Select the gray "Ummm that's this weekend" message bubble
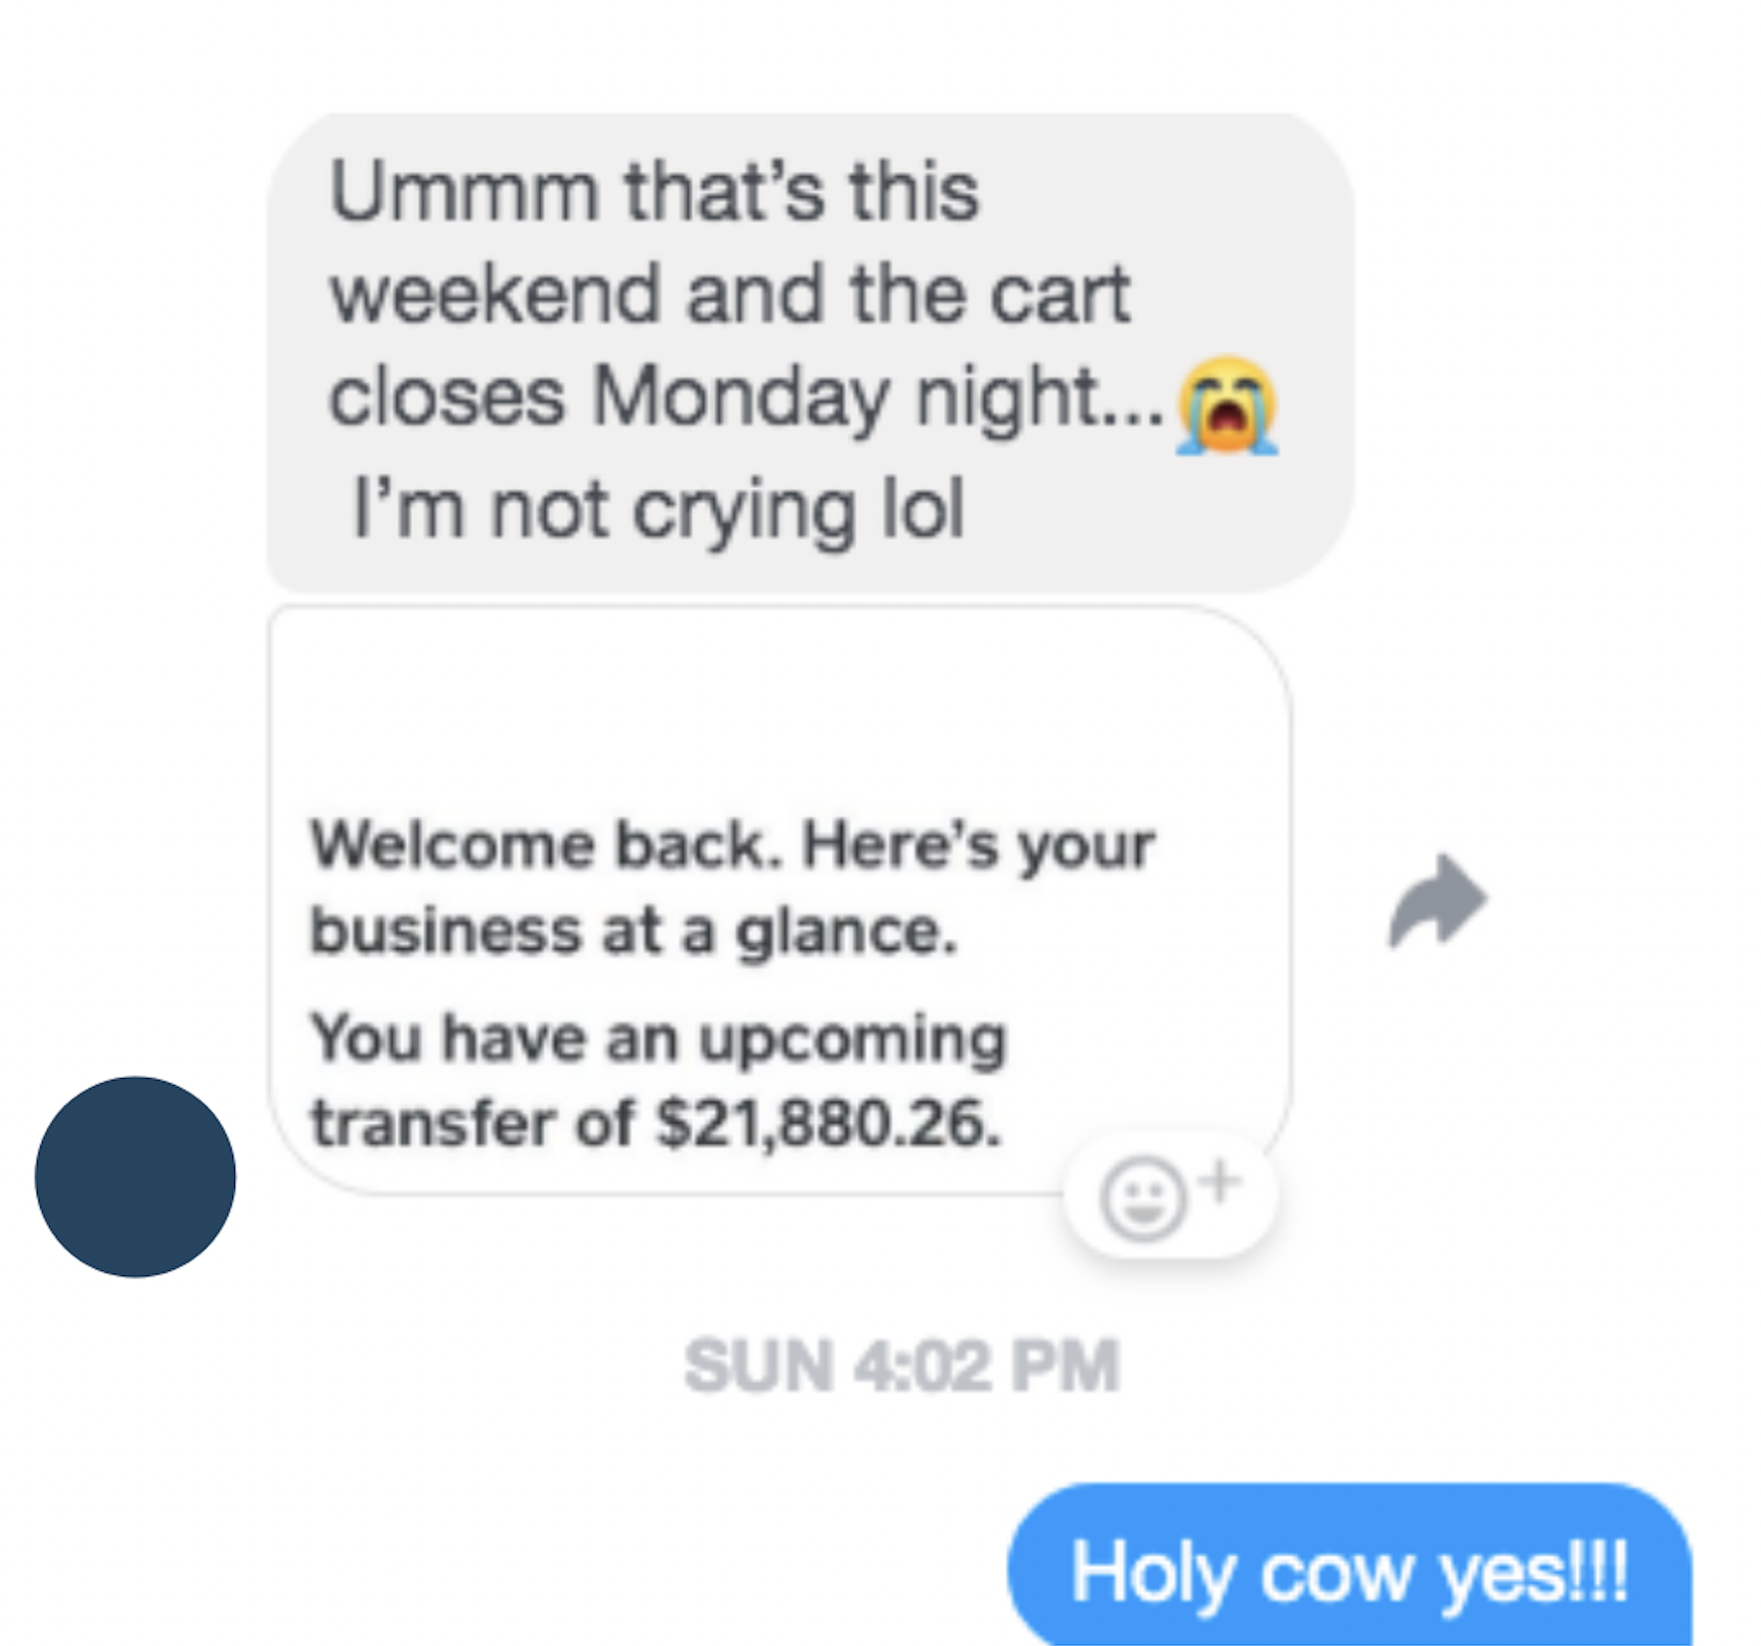1761x1646 pixels. point(810,351)
